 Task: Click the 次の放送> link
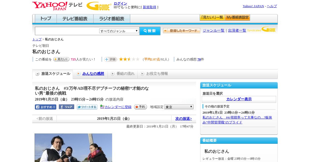[184, 119]
